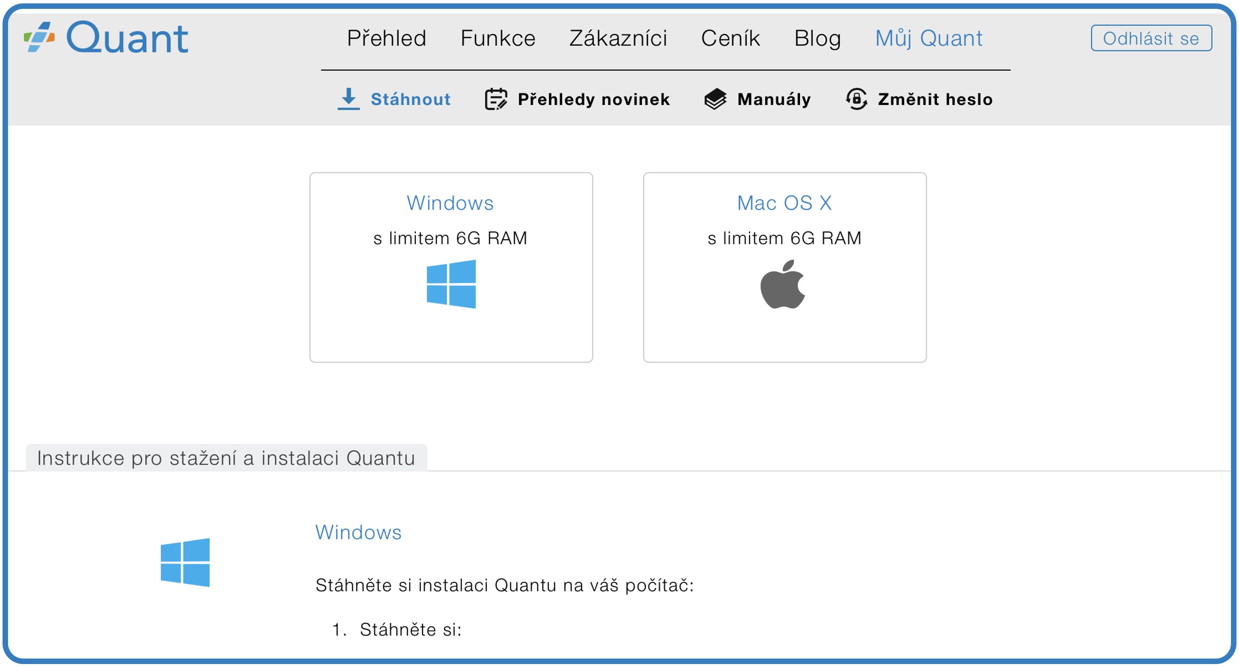This screenshot has height=667, width=1239.
Task: Click the change password lock icon
Action: click(x=856, y=99)
